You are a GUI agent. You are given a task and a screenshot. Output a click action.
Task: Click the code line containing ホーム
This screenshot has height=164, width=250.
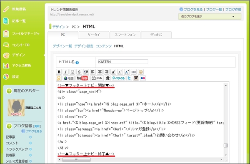click(114, 104)
